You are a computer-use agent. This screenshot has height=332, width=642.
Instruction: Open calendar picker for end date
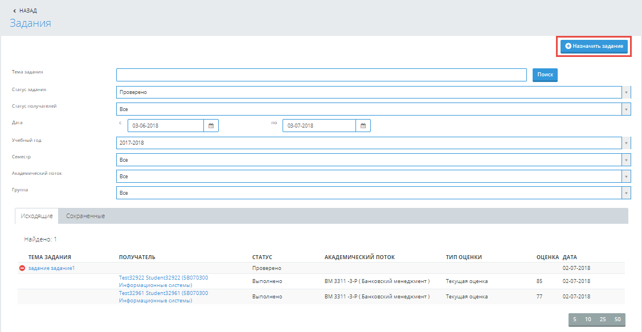click(363, 126)
